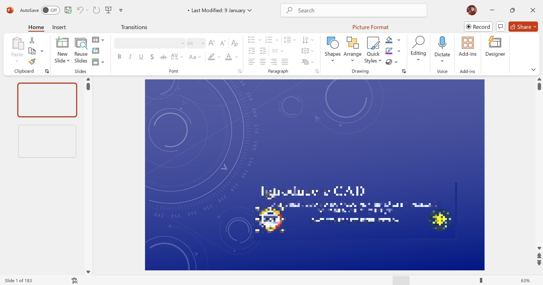Switch to the Home tab

point(36,27)
